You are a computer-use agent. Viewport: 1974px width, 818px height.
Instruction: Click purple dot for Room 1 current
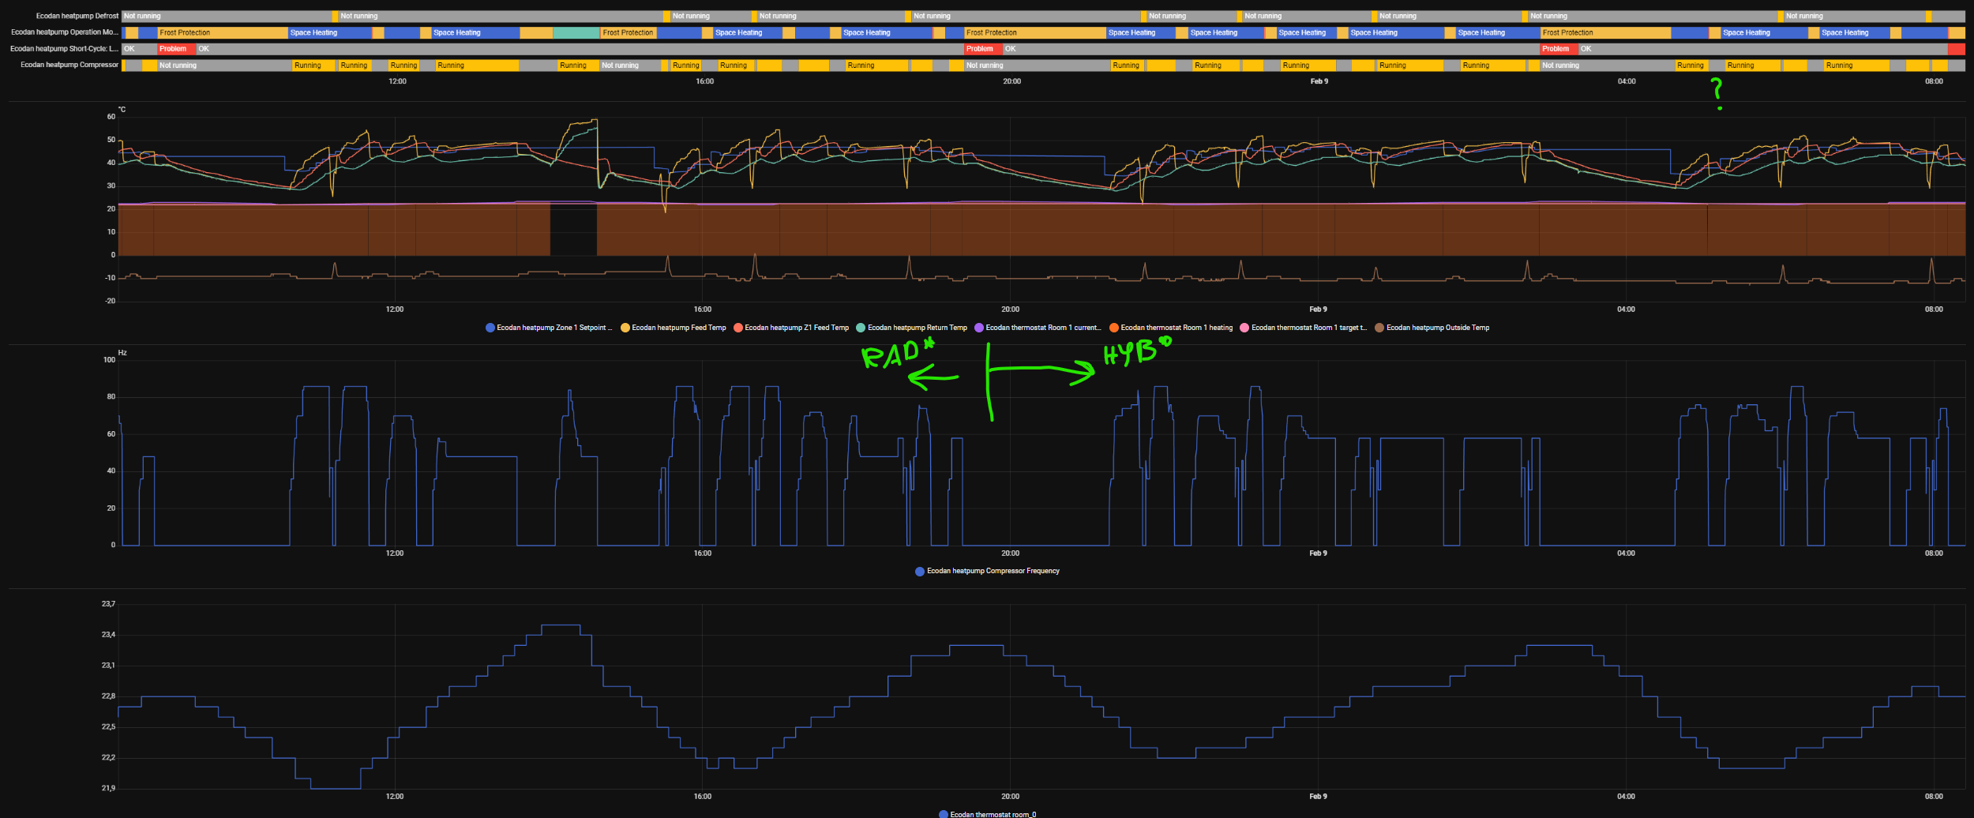tap(979, 328)
